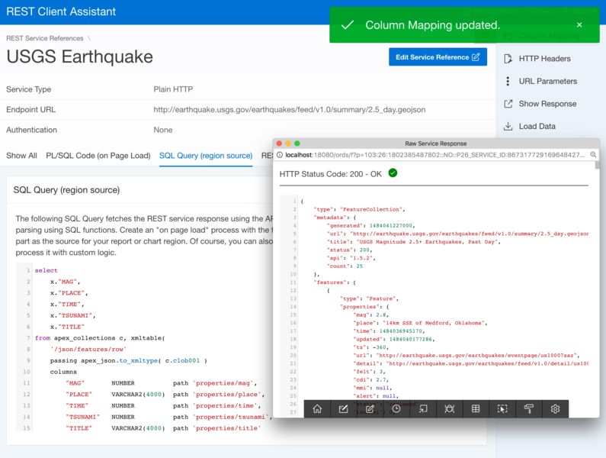Open URL Parameters in side menu

click(x=547, y=81)
